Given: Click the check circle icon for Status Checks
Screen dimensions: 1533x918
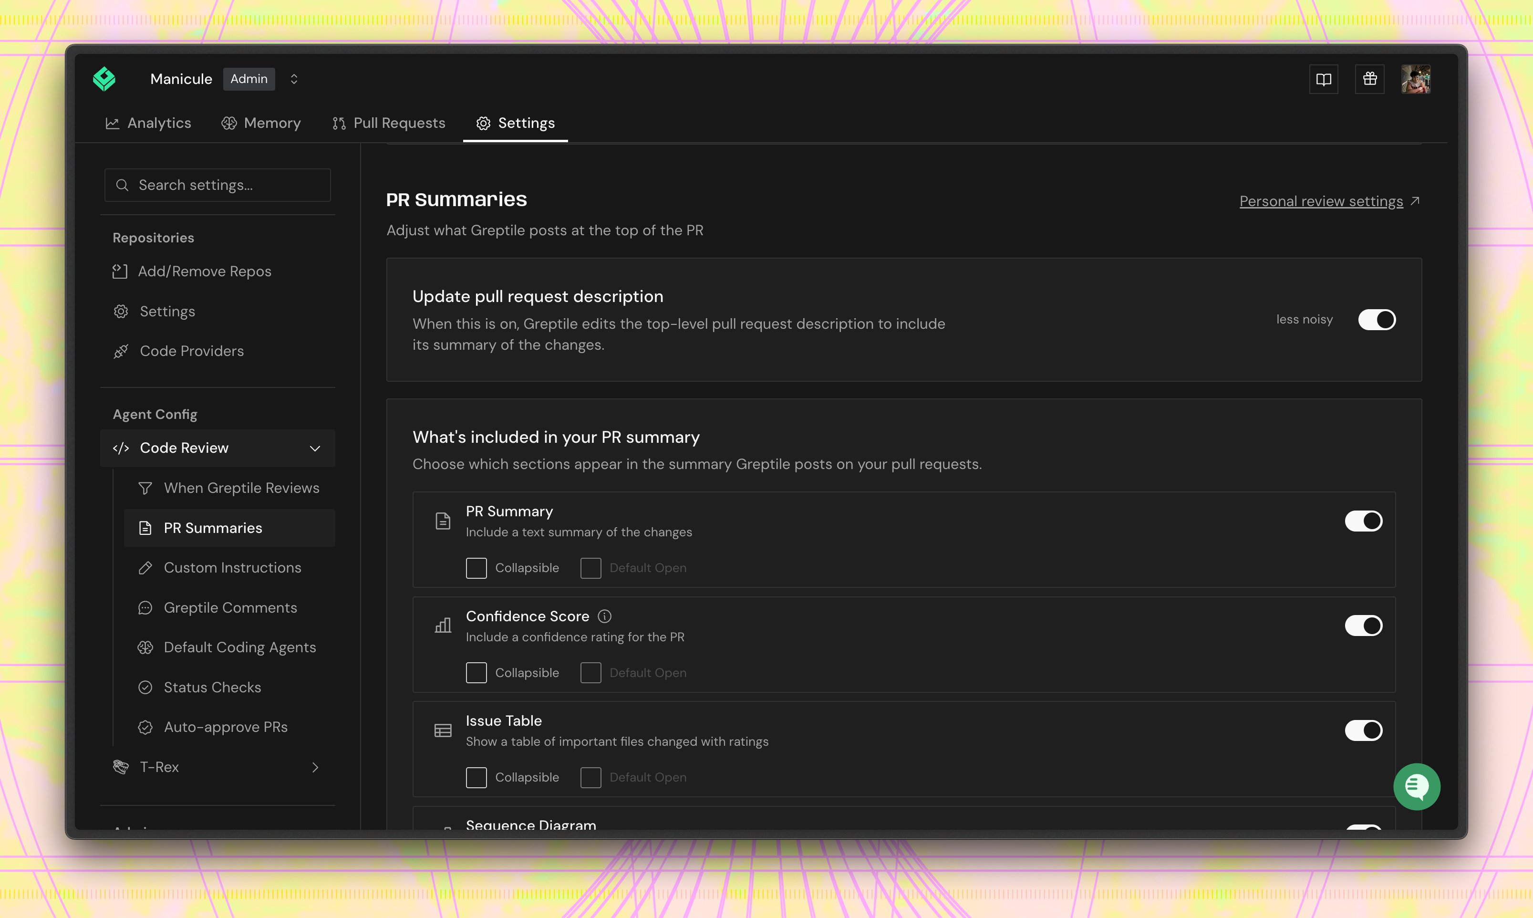Looking at the screenshot, I should click(x=145, y=687).
